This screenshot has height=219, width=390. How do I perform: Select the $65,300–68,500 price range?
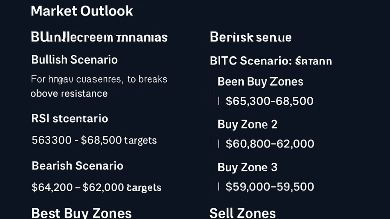pyautogui.click(x=269, y=101)
